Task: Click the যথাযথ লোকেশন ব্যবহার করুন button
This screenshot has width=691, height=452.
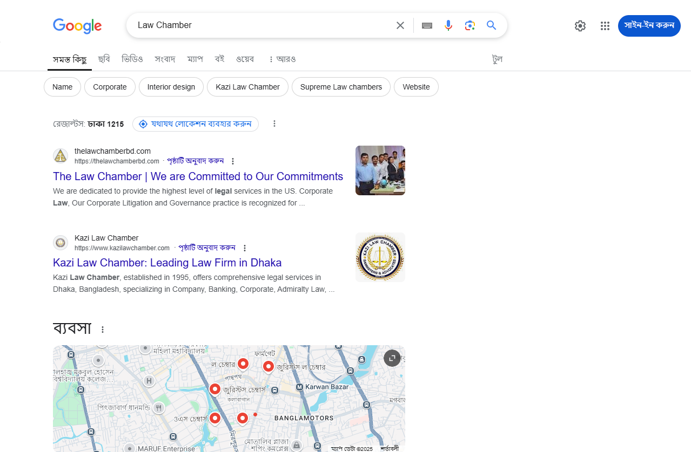Action: point(196,124)
